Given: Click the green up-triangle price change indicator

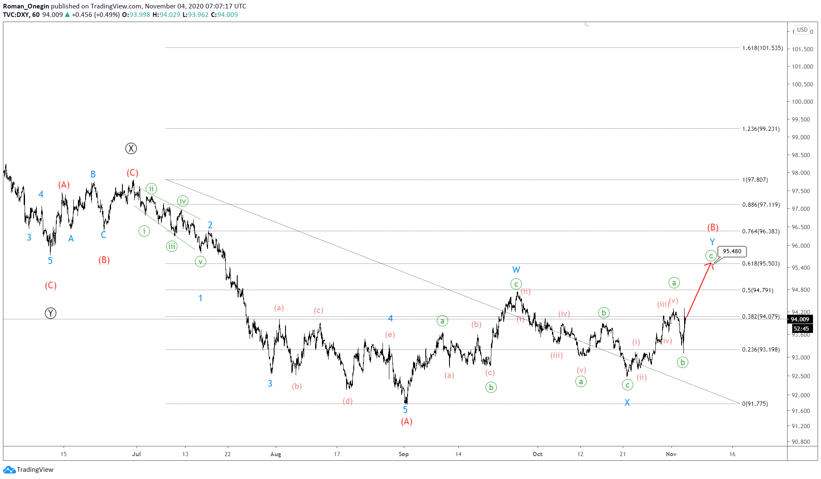Looking at the screenshot, I should [67, 14].
